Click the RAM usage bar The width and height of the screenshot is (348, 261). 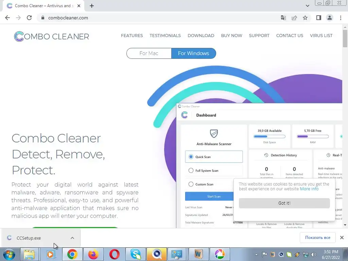(313, 137)
